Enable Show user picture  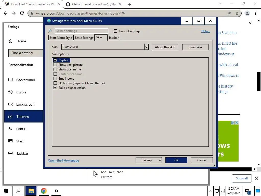pyautogui.click(x=55, y=65)
